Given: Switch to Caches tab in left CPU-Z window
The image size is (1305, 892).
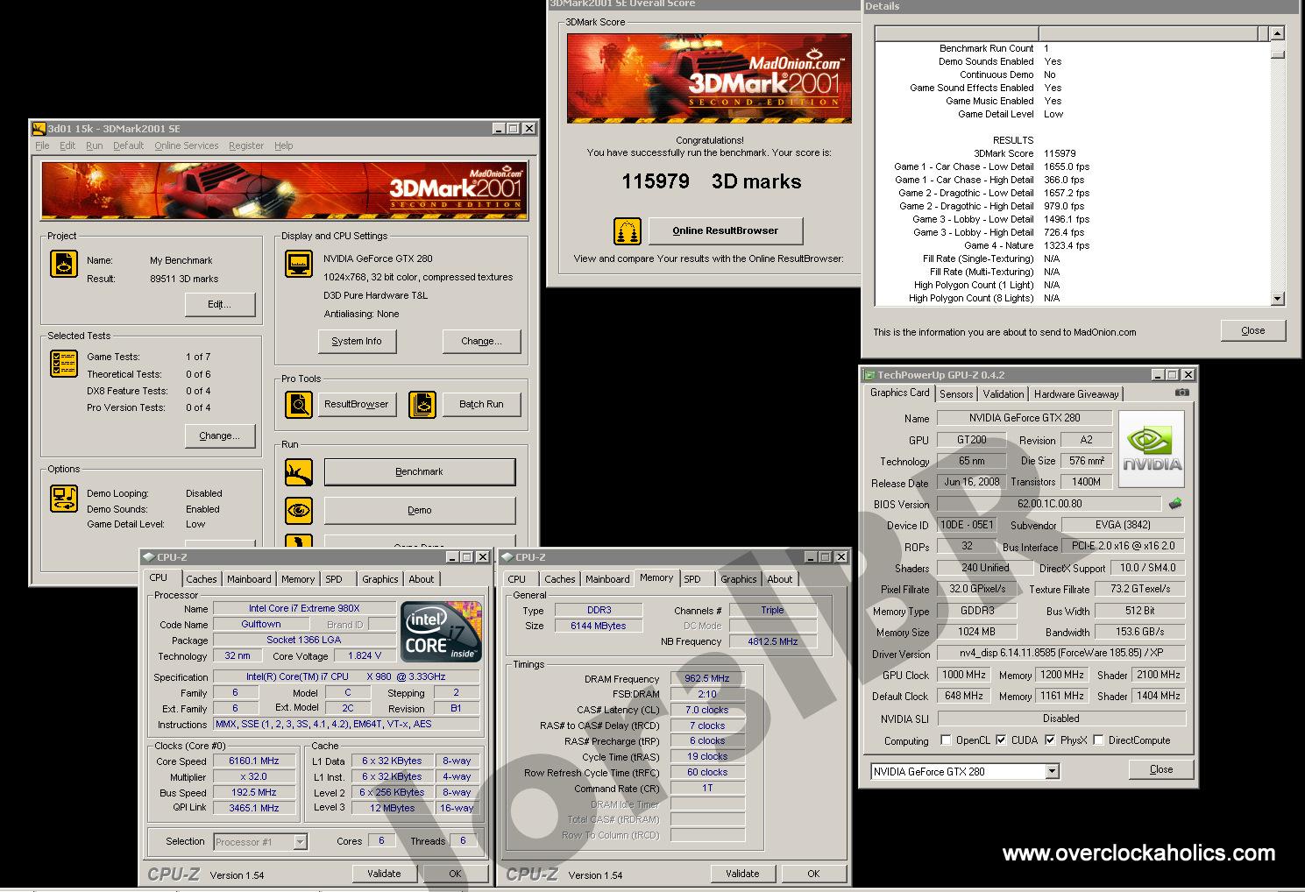Looking at the screenshot, I should (x=202, y=579).
